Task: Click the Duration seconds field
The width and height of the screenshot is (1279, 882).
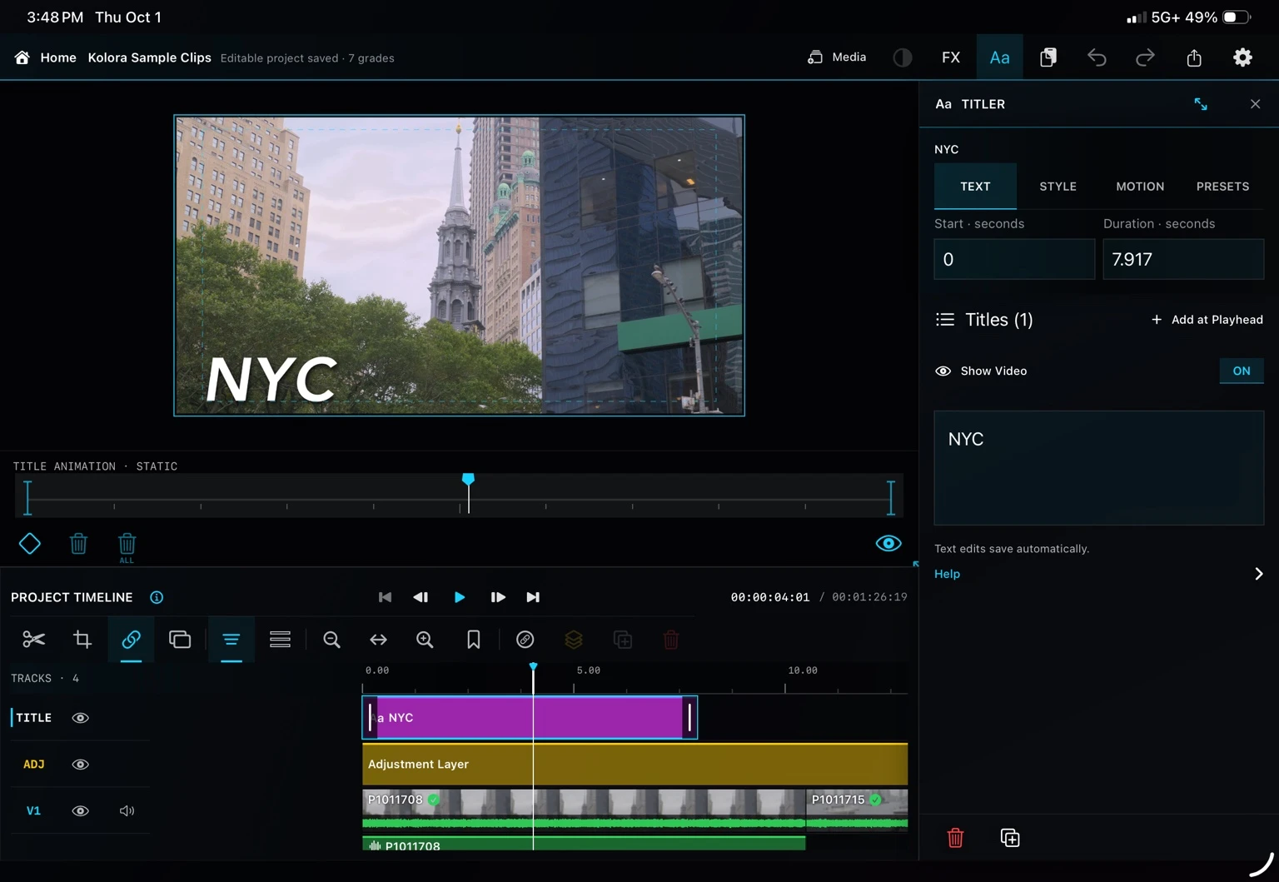Action: pos(1183,259)
